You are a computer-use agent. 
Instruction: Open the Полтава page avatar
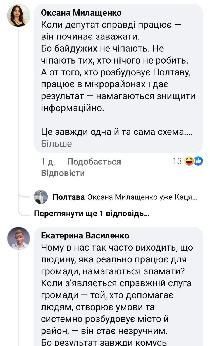click(41, 197)
